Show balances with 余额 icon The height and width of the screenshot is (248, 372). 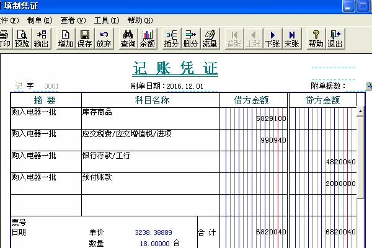[148, 38]
